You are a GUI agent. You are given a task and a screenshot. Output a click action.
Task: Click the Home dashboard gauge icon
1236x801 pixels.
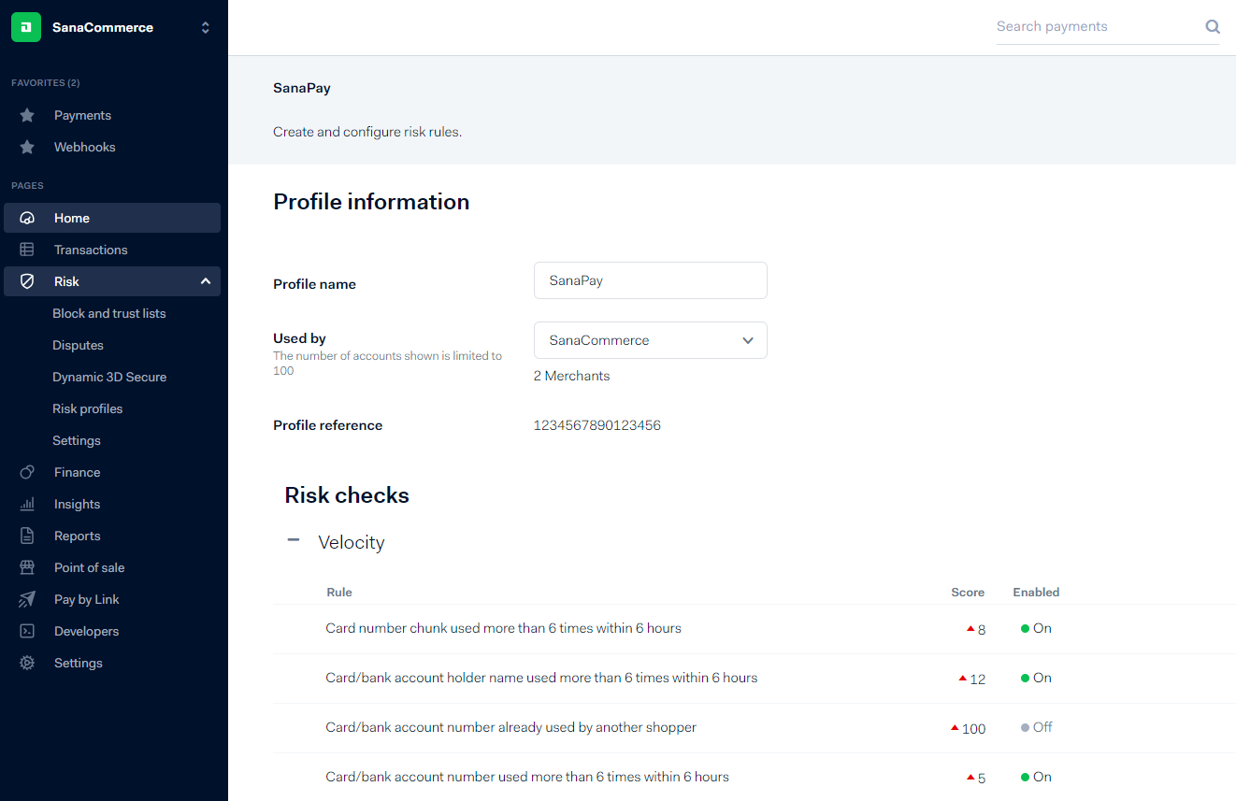[x=27, y=218]
